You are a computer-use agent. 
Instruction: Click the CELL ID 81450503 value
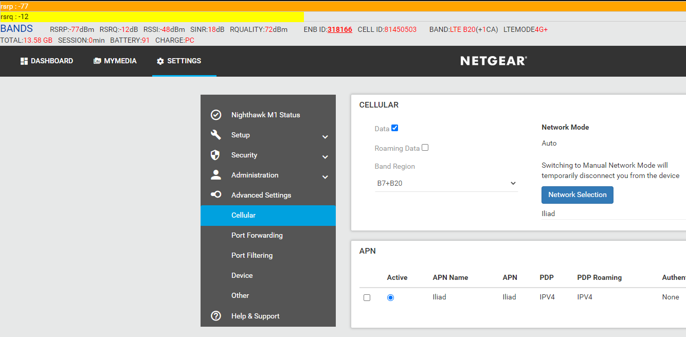pos(401,29)
